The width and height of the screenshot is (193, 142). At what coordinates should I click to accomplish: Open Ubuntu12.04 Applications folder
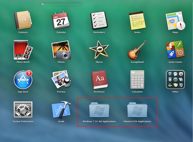coord(137,110)
